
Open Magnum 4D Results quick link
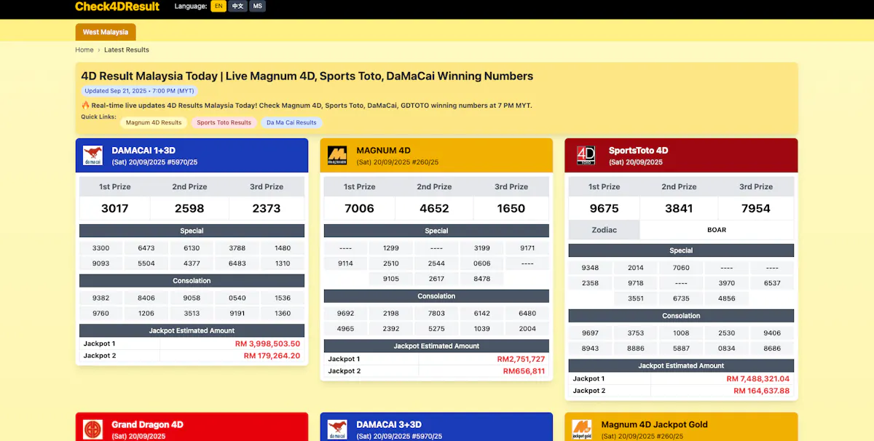pos(154,123)
